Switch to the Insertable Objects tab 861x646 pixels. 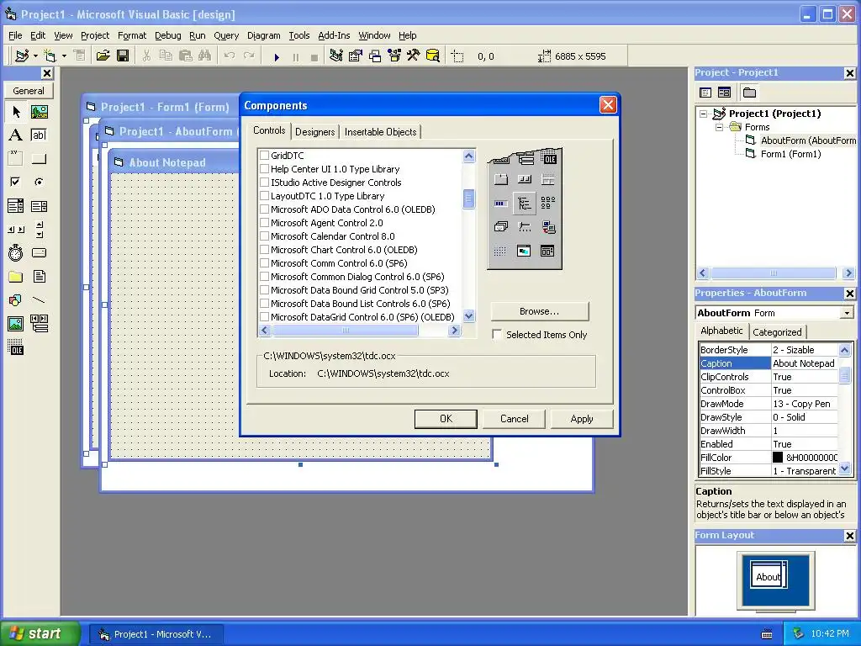pyautogui.click(x=381, y=132)
